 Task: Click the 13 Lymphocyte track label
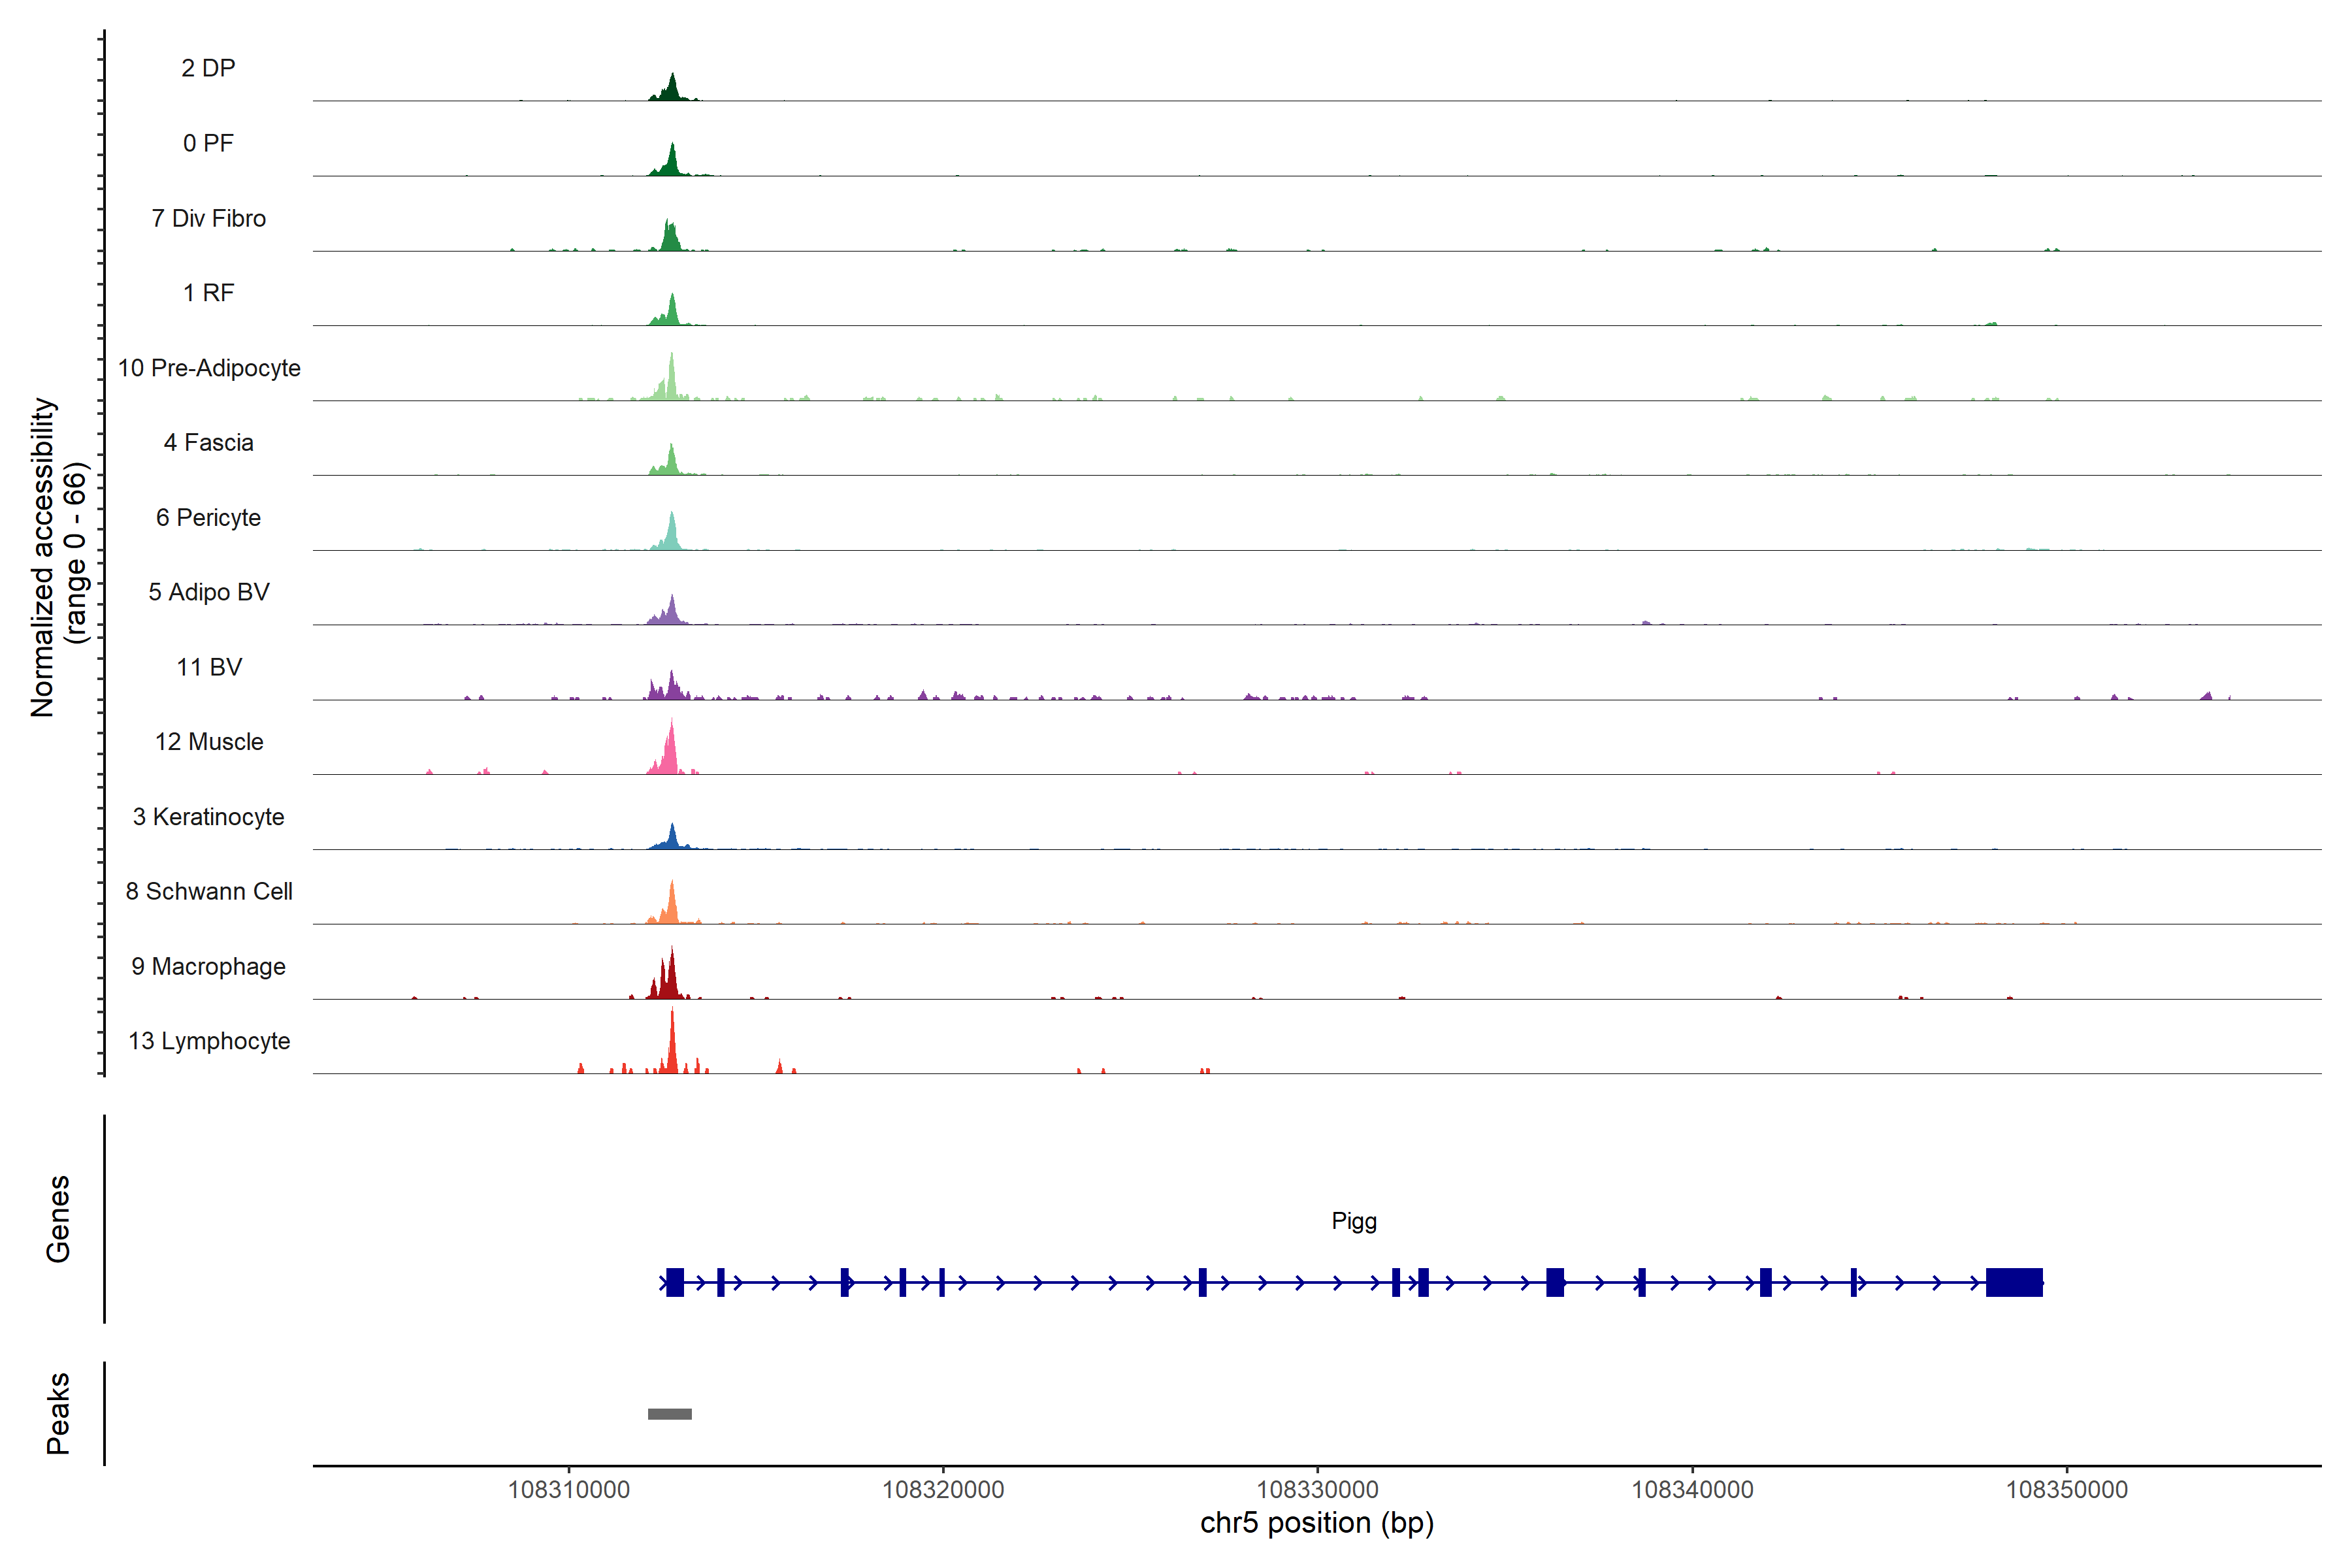click(209, 1041)
